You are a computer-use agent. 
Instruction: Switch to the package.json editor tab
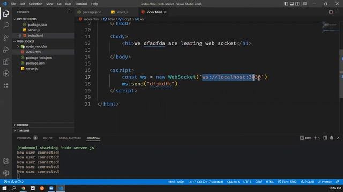(92, 12)
